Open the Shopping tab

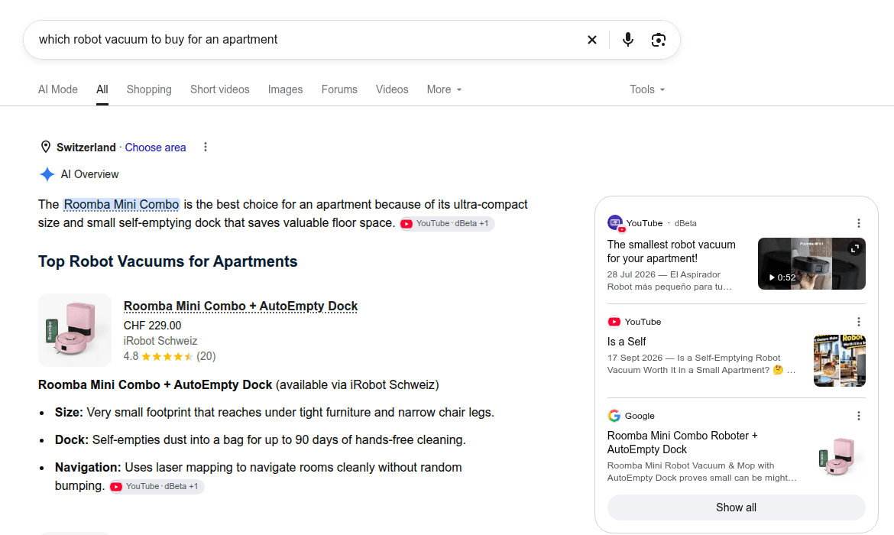(x=149, y=89)
